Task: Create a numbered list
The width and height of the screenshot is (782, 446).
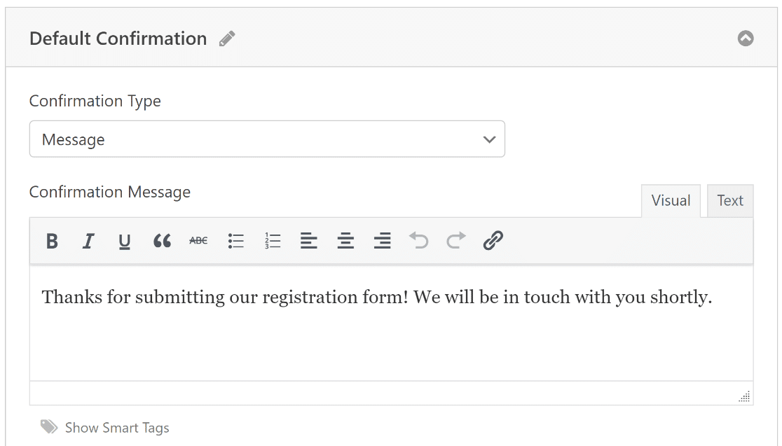Action: coord(273,242)
